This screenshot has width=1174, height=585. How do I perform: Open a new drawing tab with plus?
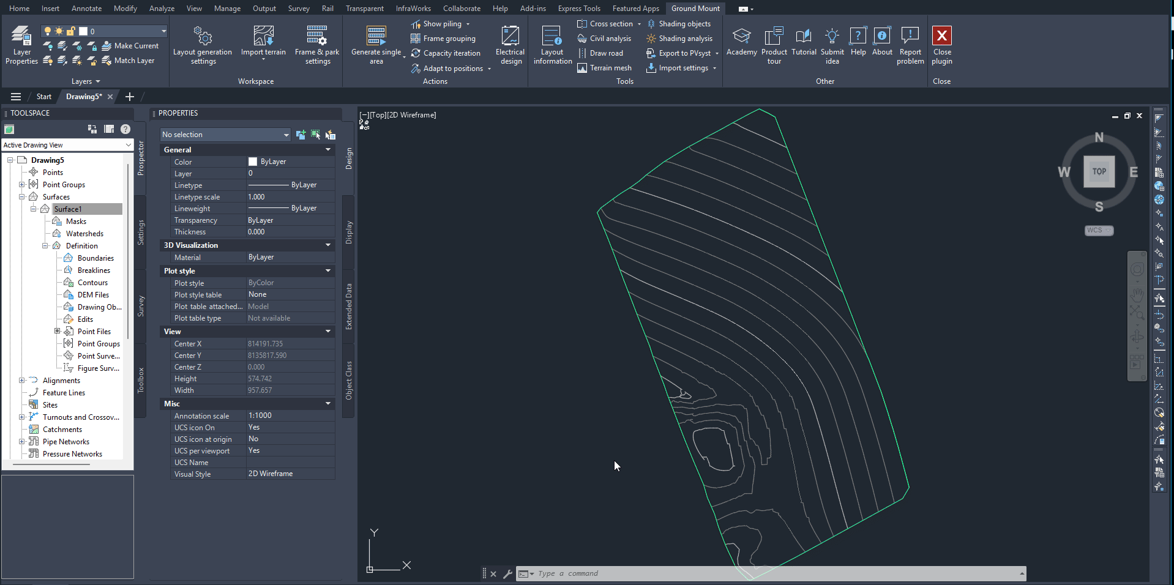coord(130,97)
